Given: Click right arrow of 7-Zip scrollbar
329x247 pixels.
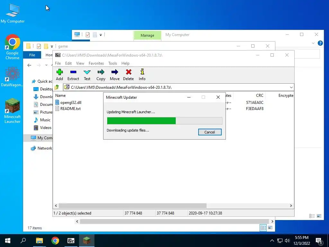Looking at the screenshot, I should click(x=291, y=206).
